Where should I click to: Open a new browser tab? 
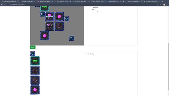[x=162, y=2]
